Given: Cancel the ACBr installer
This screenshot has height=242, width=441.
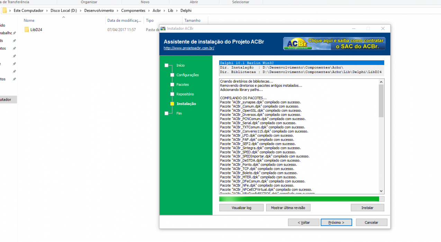Looking at the screenshot, I should coord(371,223).
